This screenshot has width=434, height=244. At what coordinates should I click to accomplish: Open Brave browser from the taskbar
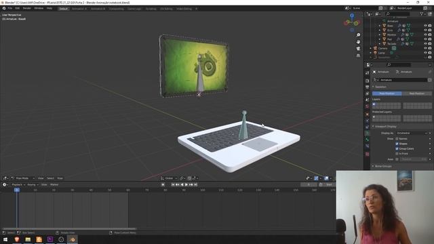[x=16, y=239]
